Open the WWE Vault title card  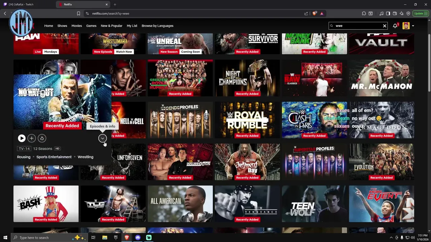[382, 44]
